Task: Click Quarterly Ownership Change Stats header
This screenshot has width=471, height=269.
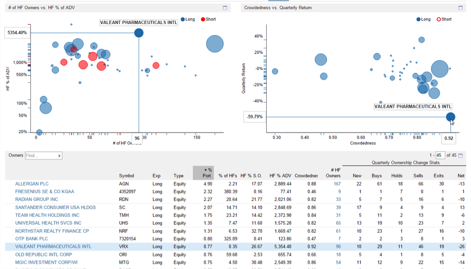Action: coord(405,162)
